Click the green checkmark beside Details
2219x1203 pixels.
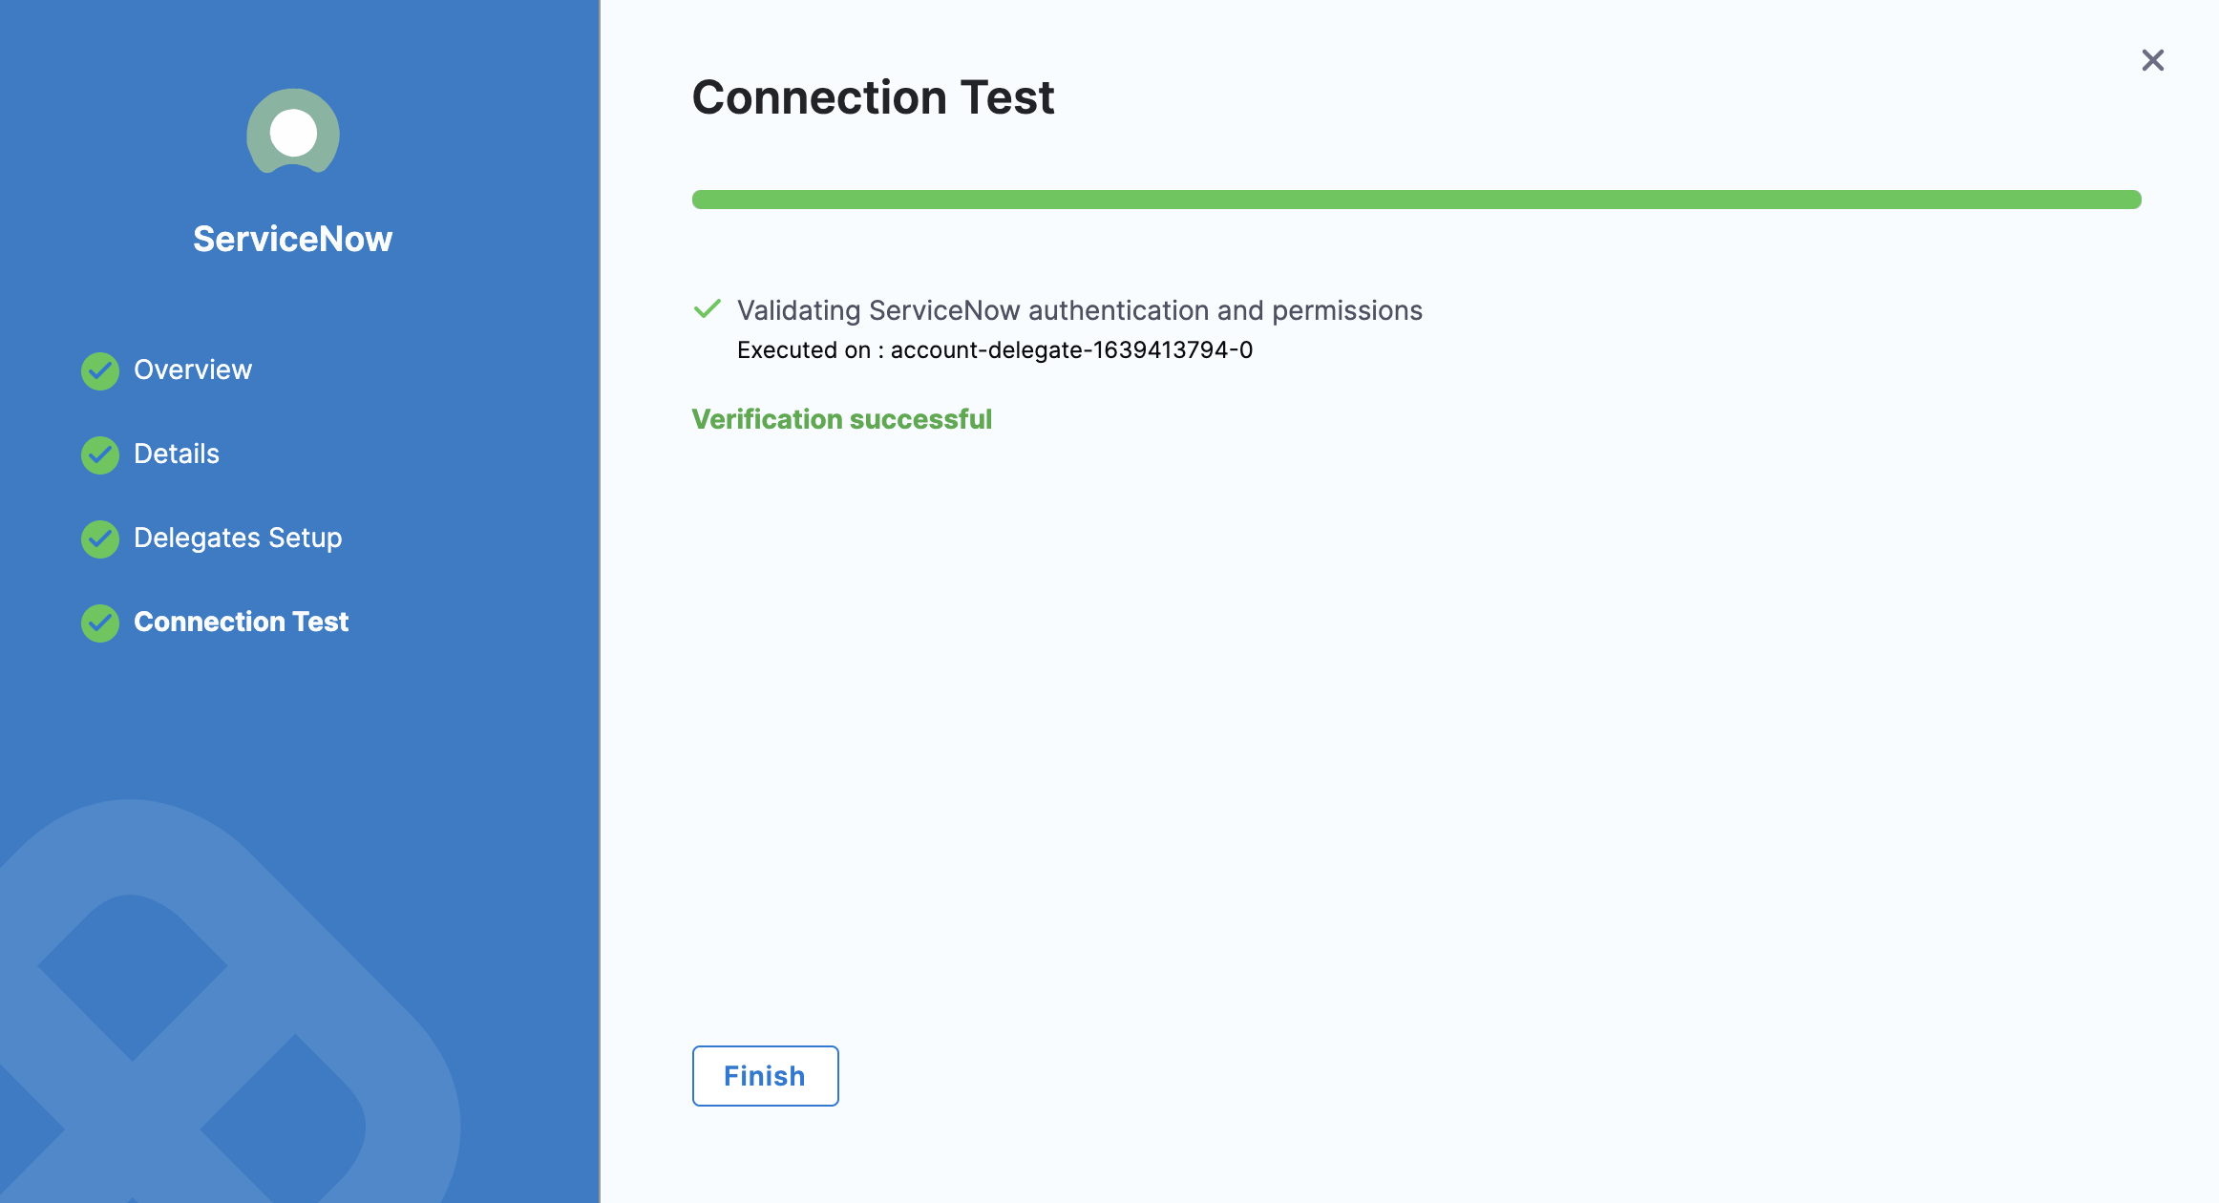pyautogui.click(x=100, y=454)
